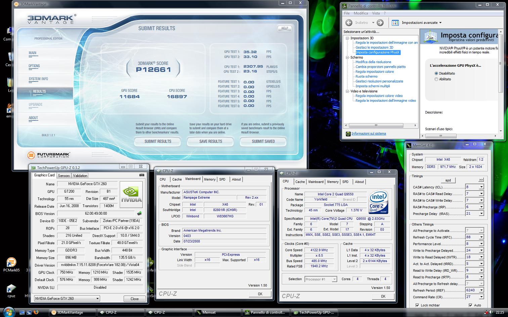Click the 3DMark Vantage logo
The width and height of the screenshot is (508, 317).
(x=52, y=19)
